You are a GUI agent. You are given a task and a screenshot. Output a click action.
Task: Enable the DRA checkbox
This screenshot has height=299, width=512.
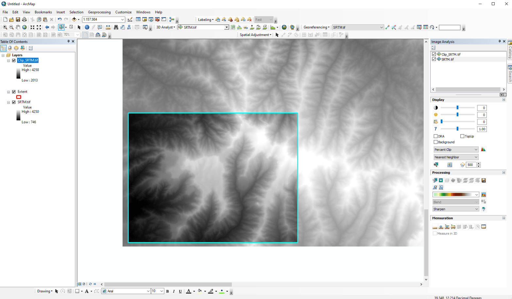(x=435, y=136)
